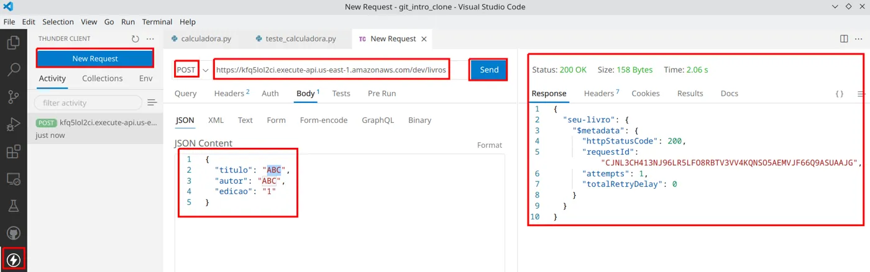Open the GitHub view
The width and height of the screenshot is (870, 272).
pyautogui.click(x=13, y=233)
